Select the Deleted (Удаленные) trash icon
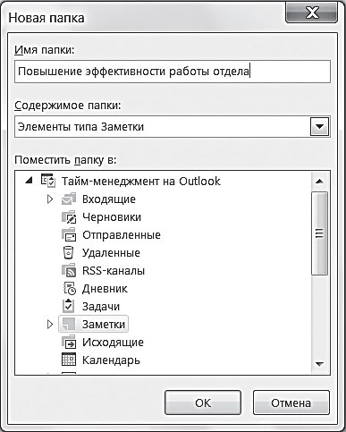Screen dimensions: 346x432 pyautogui.click(x=68, y=252)
